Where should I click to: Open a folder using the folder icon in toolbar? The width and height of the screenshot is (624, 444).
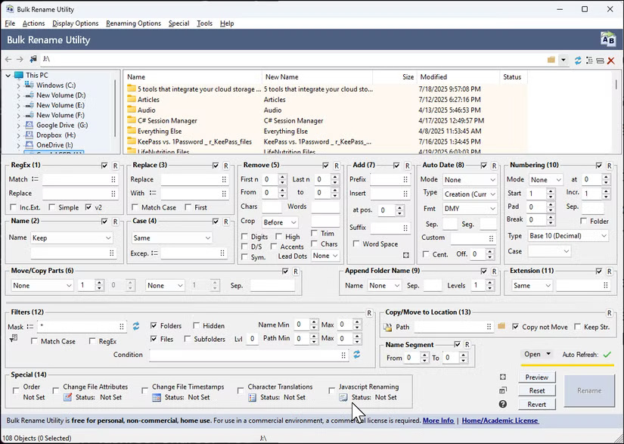click(x=551, y=59)
